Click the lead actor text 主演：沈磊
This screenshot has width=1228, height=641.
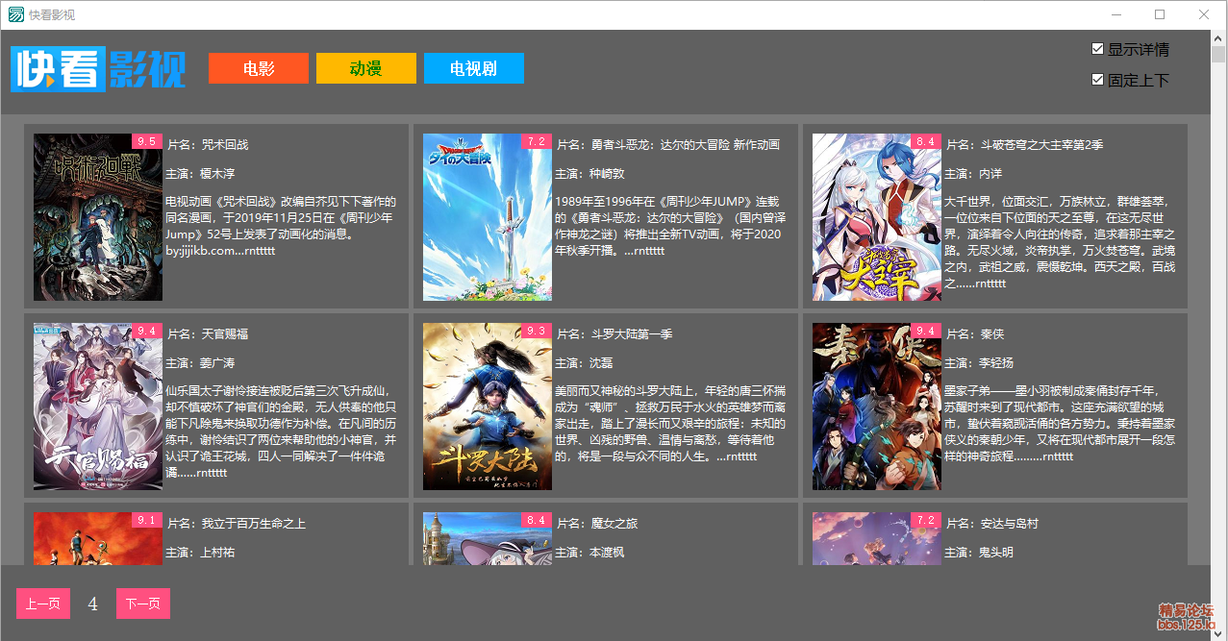click(x=584, y=363)
